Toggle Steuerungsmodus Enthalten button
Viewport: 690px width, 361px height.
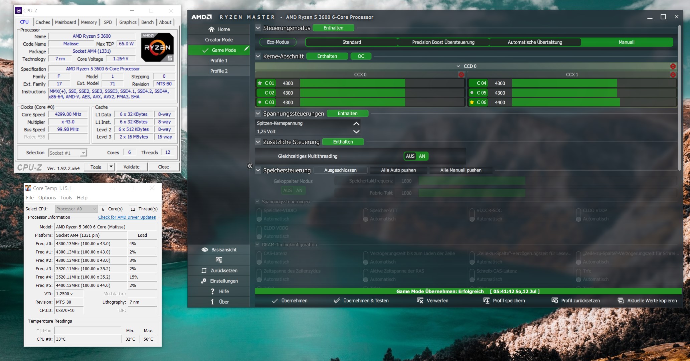(x=333, y=28)
